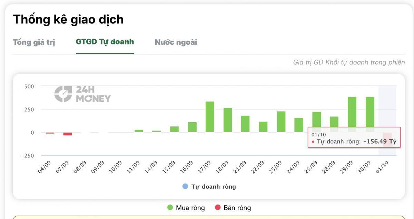Click the 24H Money logo watermark

click(x=82, y=94)
